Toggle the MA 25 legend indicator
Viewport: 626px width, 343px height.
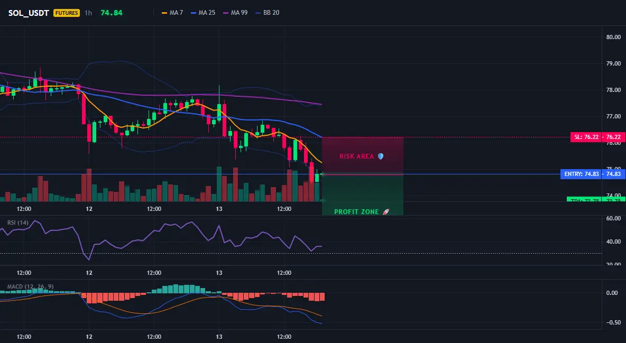pos(203,13)
